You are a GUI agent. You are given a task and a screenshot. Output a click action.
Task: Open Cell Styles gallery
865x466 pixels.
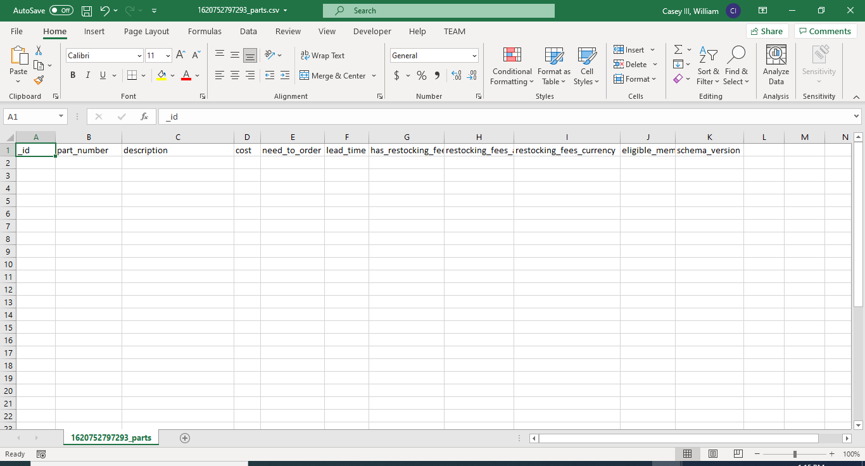pos(586,65)
